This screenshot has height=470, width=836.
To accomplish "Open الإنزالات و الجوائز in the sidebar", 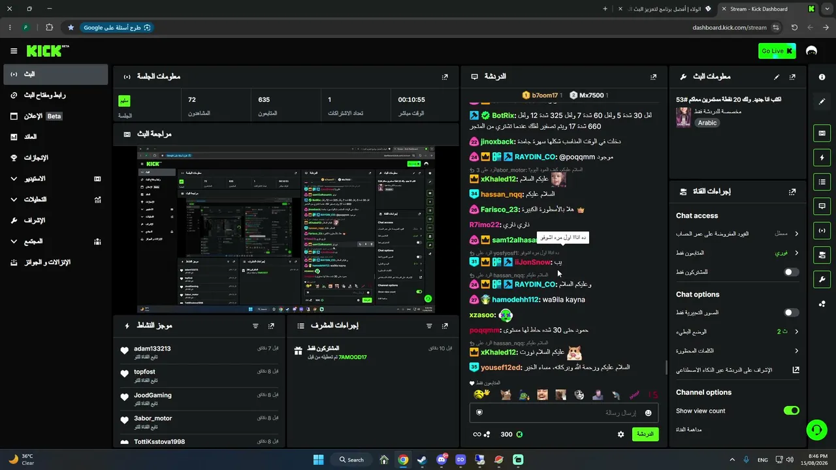I will 56,262.
